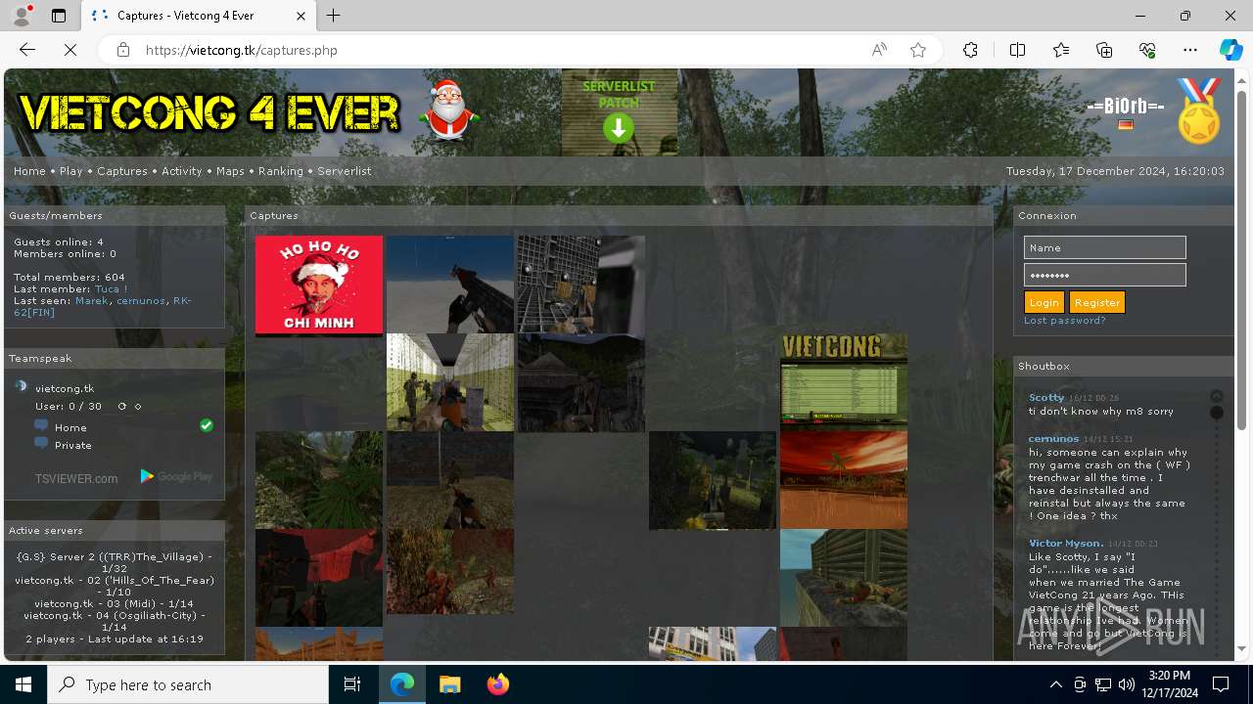Click the Home channel speech-bubble icon

[41, 425]
